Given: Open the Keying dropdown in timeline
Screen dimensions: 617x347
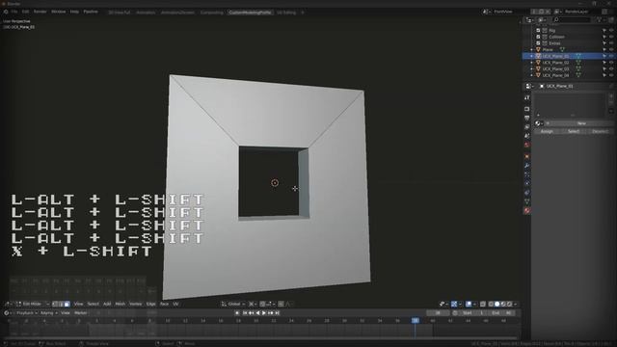Looking at the screenshot, I should tap(48, 313).
